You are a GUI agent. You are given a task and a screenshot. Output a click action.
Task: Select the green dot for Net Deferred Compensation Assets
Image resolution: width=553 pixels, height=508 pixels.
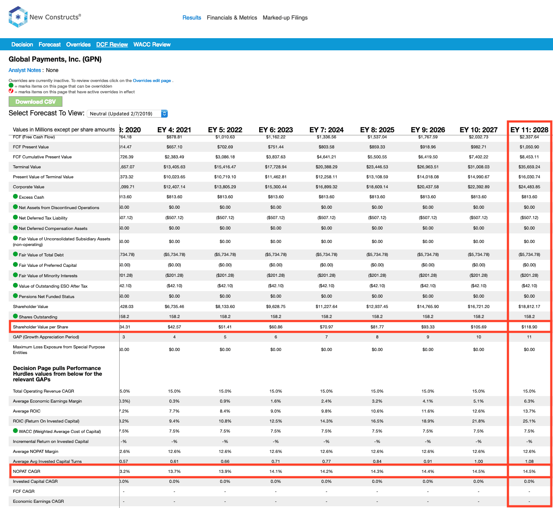coord(15,228)
